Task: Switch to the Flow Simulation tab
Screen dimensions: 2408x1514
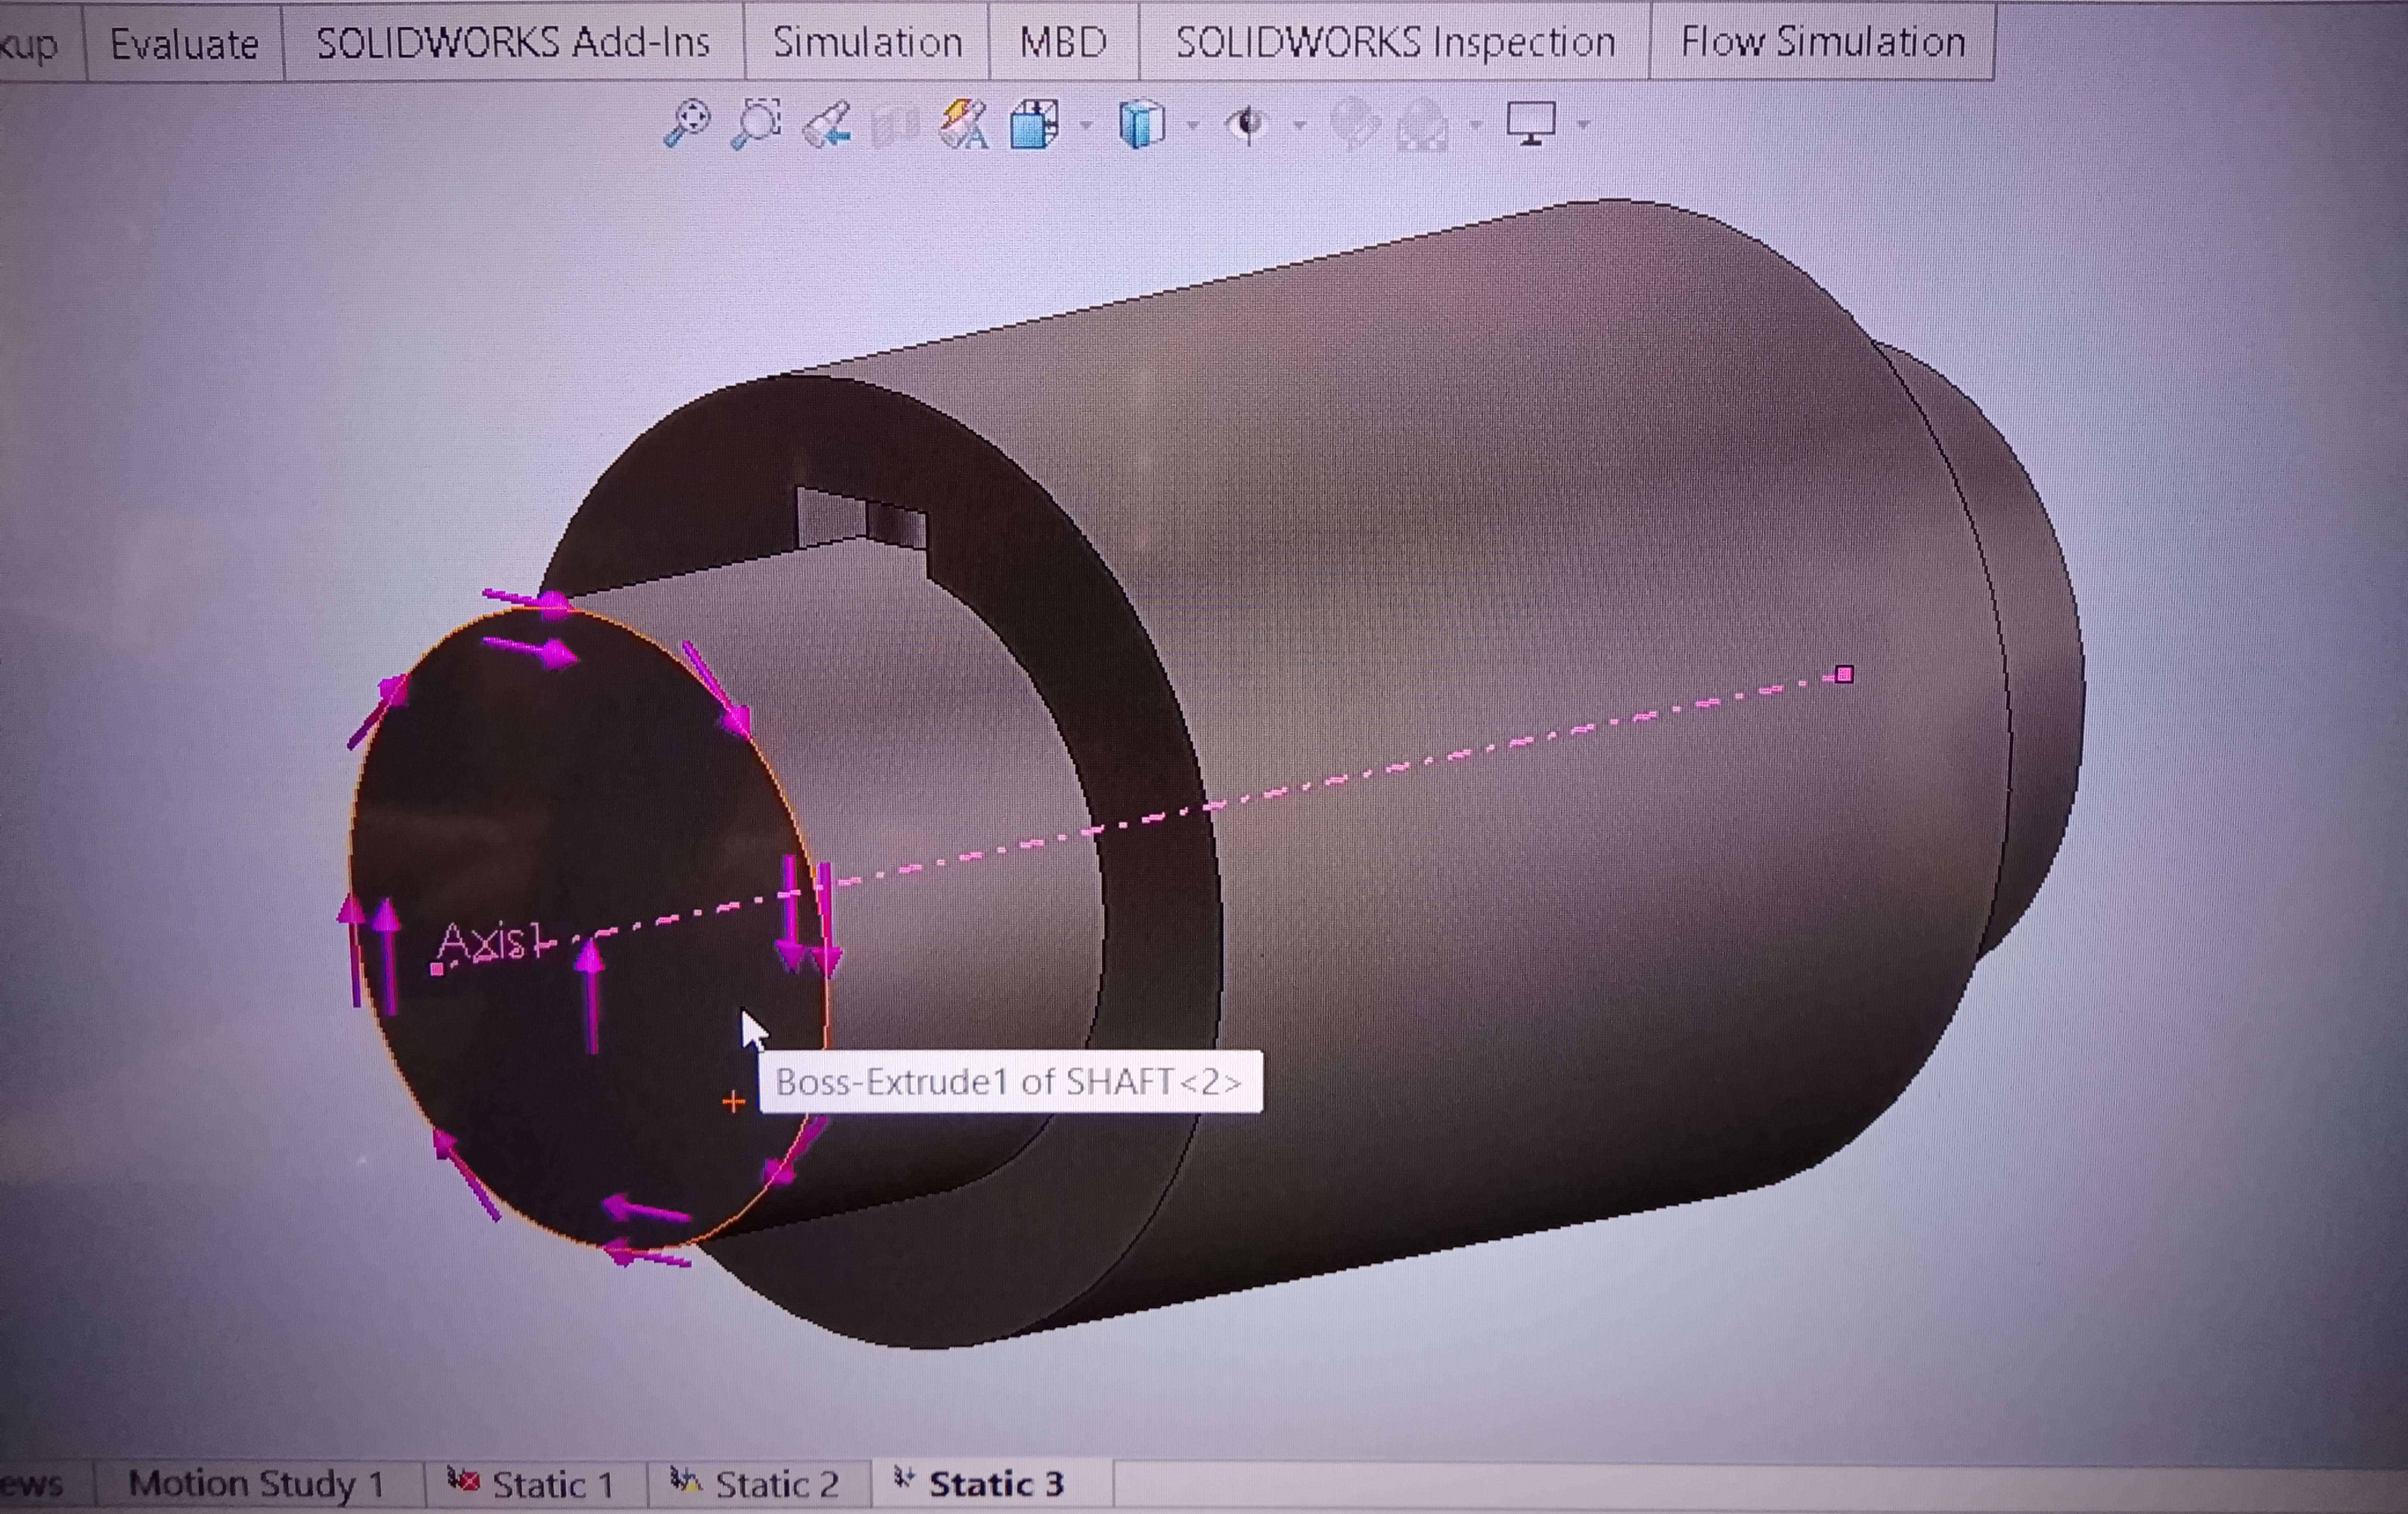Action: 1822,42
